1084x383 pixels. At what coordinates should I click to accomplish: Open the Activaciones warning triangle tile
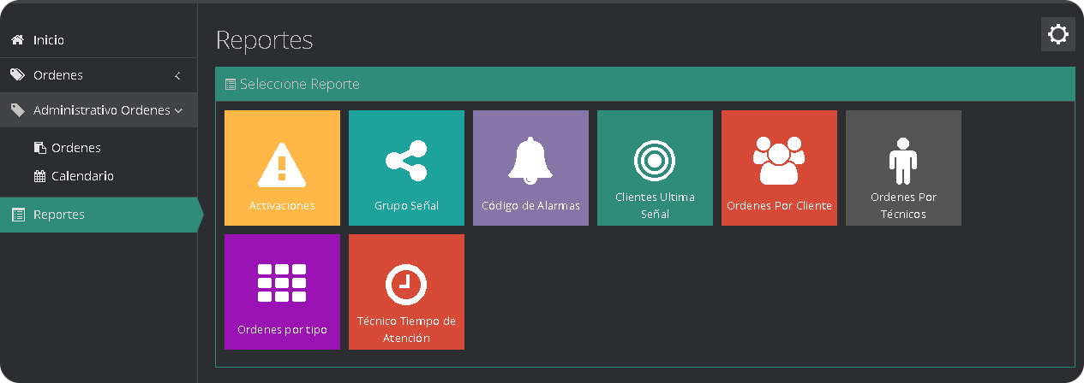282,168
